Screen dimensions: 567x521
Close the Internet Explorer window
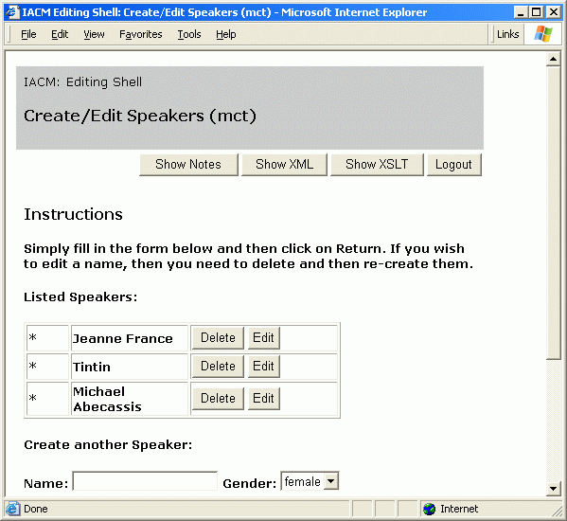(553, 12)
